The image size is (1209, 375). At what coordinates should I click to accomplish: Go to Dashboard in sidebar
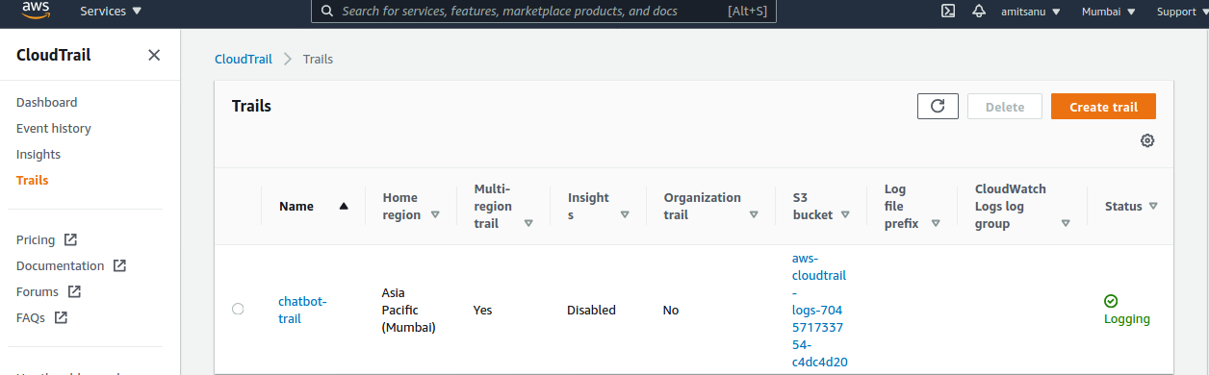[47, 102]
